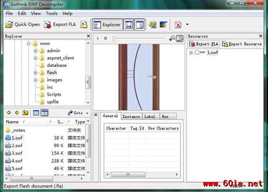
Task: Click the Quick Open folder icon
Action: point(9,25)
